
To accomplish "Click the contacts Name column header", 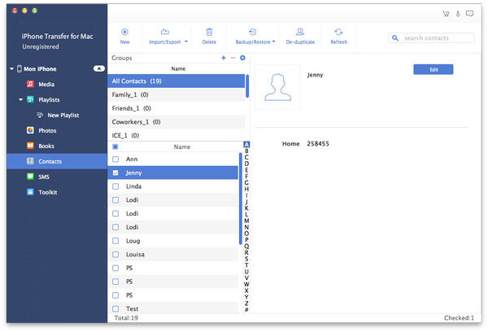I will [x=181, y=146].
